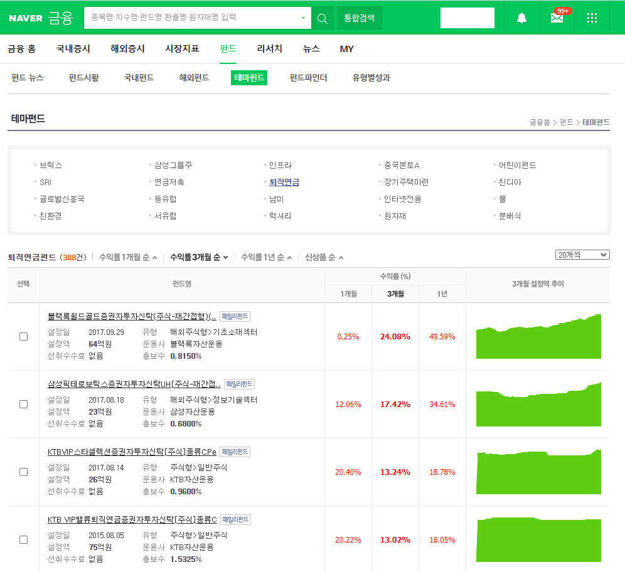This screenshot has width=625, height=572.
Task: Select the 연금저축 theme link
Action: [169, 182]
